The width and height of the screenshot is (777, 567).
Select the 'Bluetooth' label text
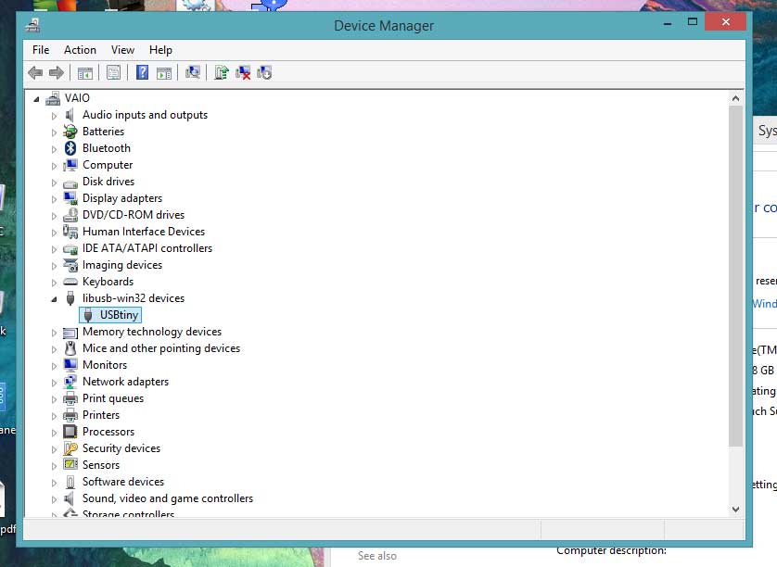click(107, 148)
